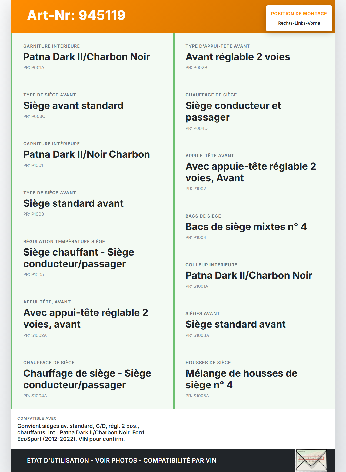Screen dimensions: 346x472
Task: Select the Avant réglable 2 voies card
Action: coord(254,57)
